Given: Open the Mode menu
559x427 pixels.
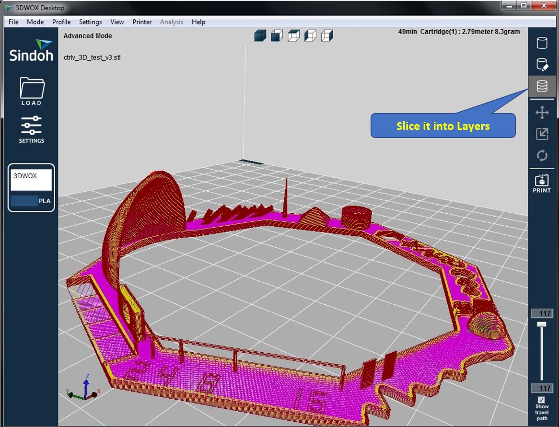Looking at the screenshot, I should [35, 22].
